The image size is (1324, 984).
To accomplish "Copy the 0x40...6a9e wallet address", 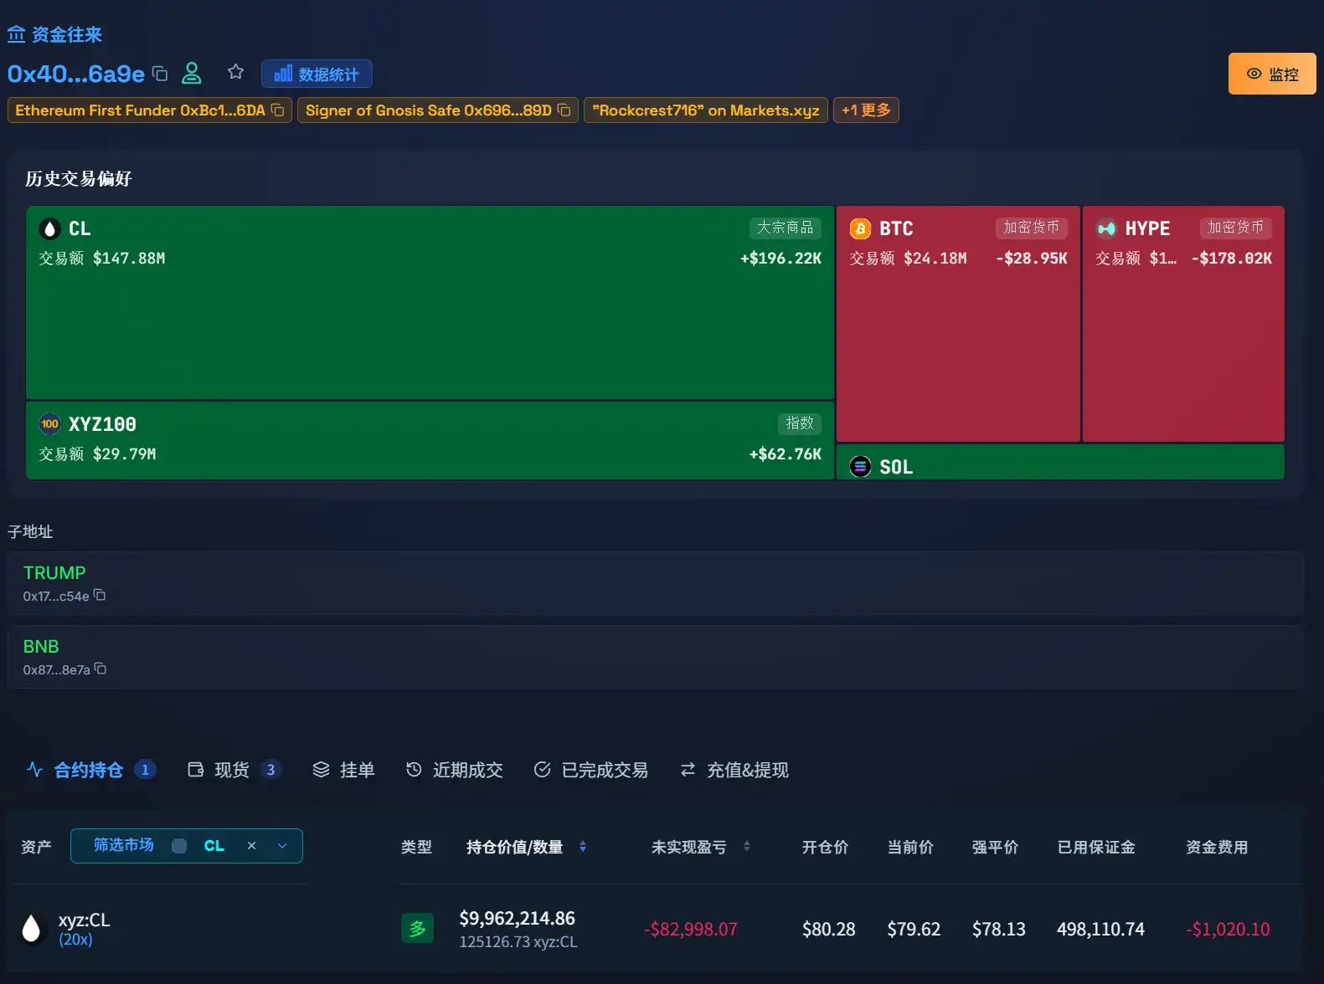I will (160, 74).
